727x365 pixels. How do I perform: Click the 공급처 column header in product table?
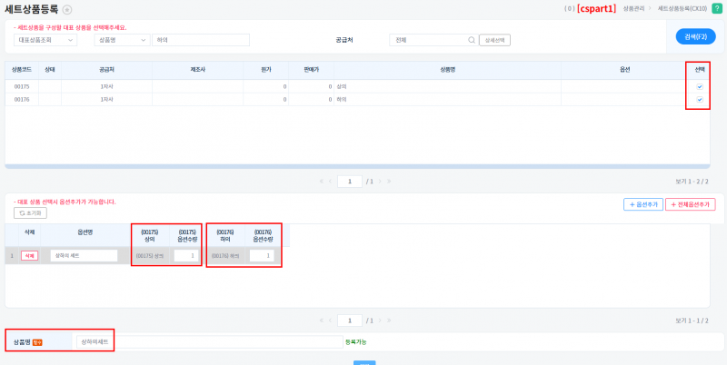pos(106,70)
